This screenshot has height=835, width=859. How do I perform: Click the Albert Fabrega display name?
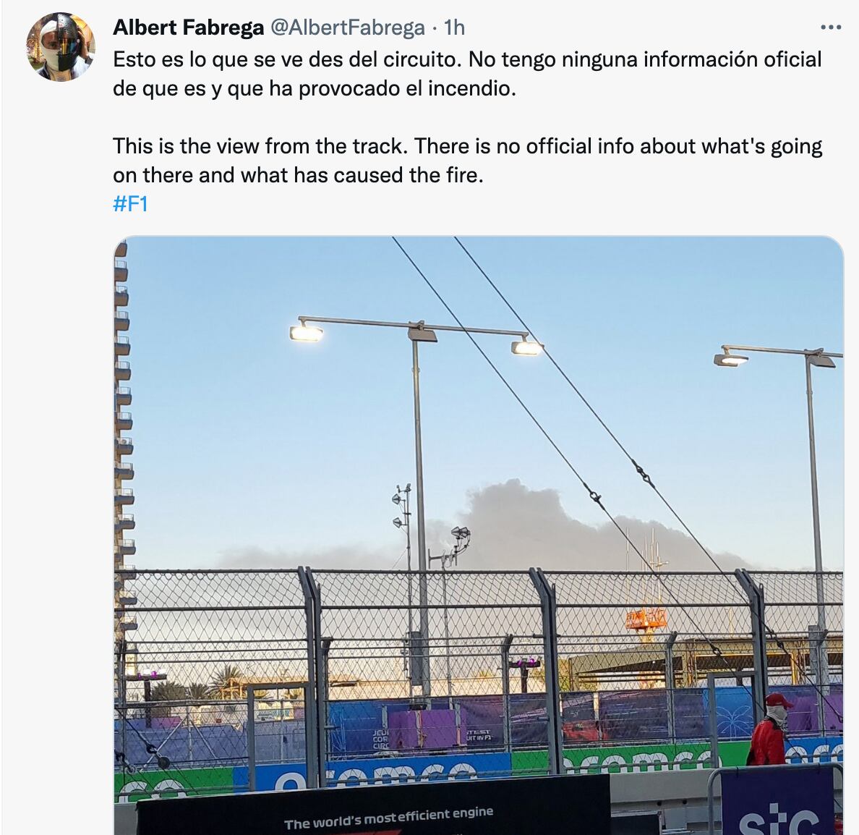pos(189,27)
